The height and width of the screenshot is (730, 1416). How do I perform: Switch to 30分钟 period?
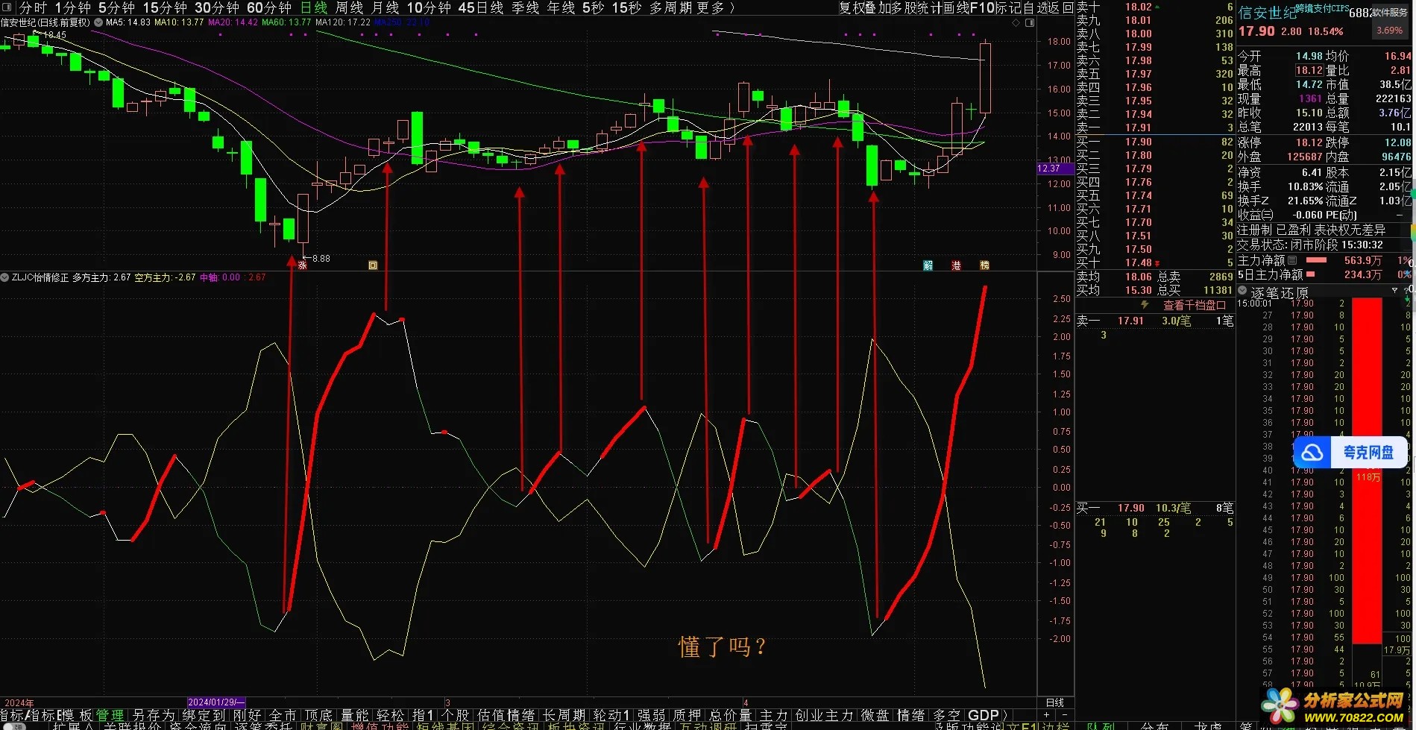click(217, 7)
